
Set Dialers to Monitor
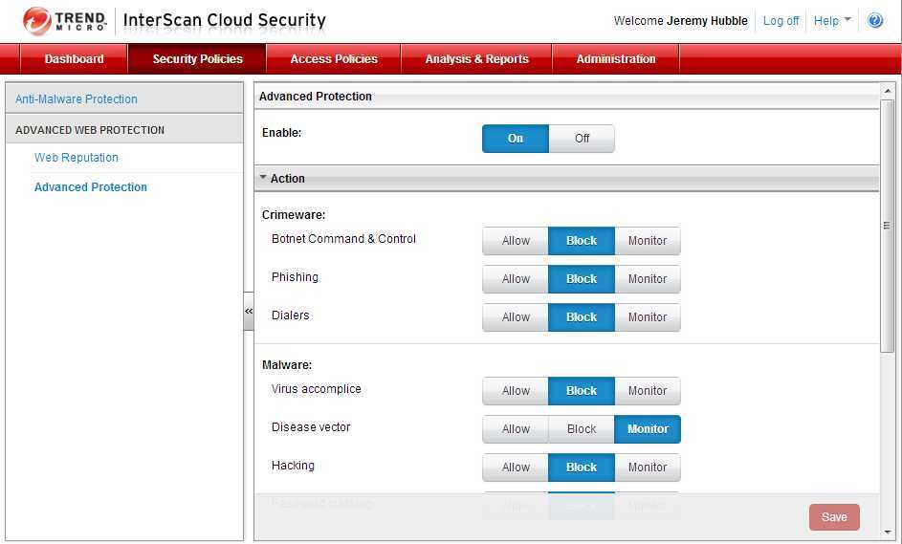click(x=648, y=317)
